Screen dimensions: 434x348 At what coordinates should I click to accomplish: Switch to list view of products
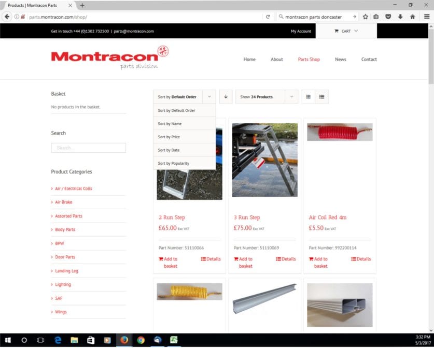(x=321, y=97)
